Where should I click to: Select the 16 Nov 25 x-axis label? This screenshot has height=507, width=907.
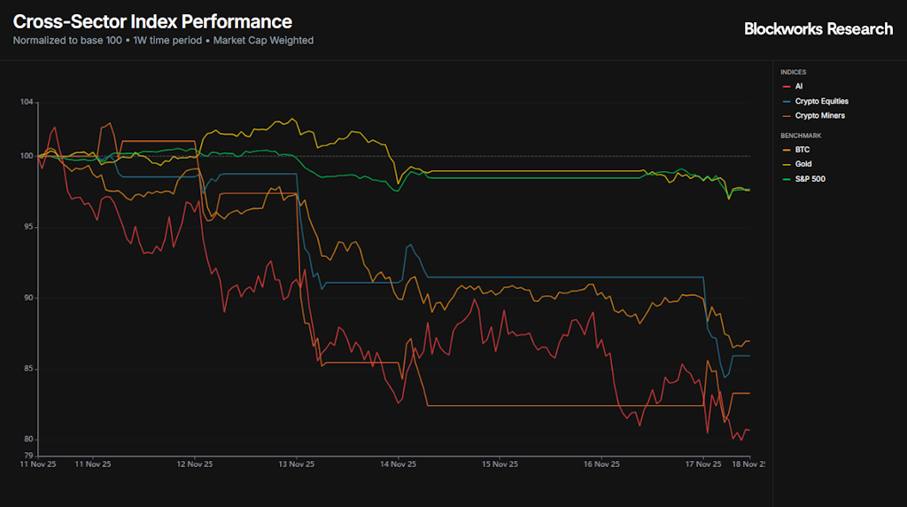coord(601,463)
